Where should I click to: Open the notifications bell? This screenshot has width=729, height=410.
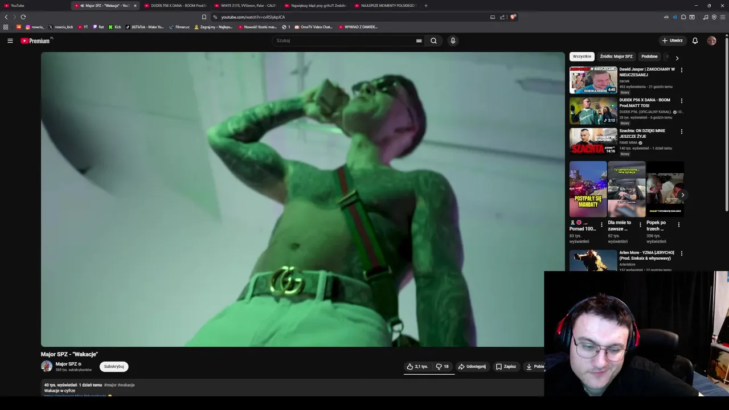[x=695, y=40]
